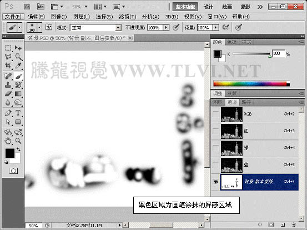
Task: Show the 红 channel visibility
Action: pos(215,131)
